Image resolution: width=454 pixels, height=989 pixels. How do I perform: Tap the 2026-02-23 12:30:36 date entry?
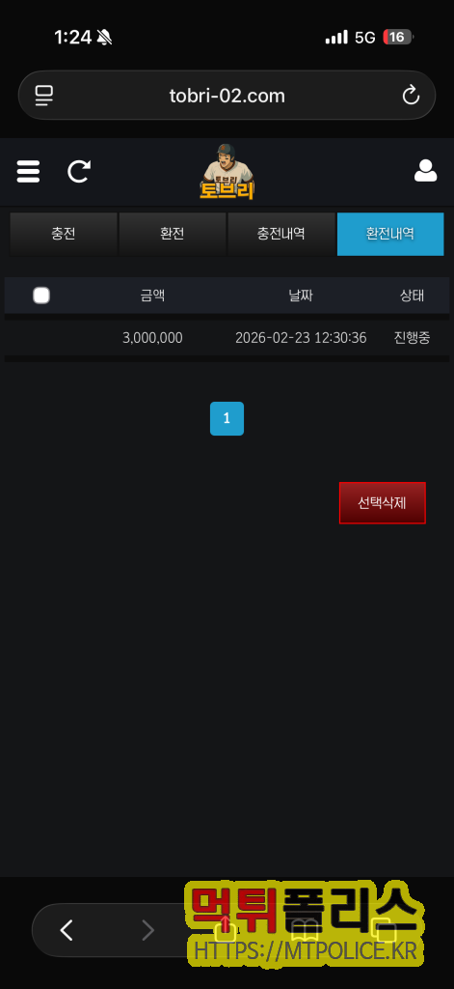tap(301, 338)
